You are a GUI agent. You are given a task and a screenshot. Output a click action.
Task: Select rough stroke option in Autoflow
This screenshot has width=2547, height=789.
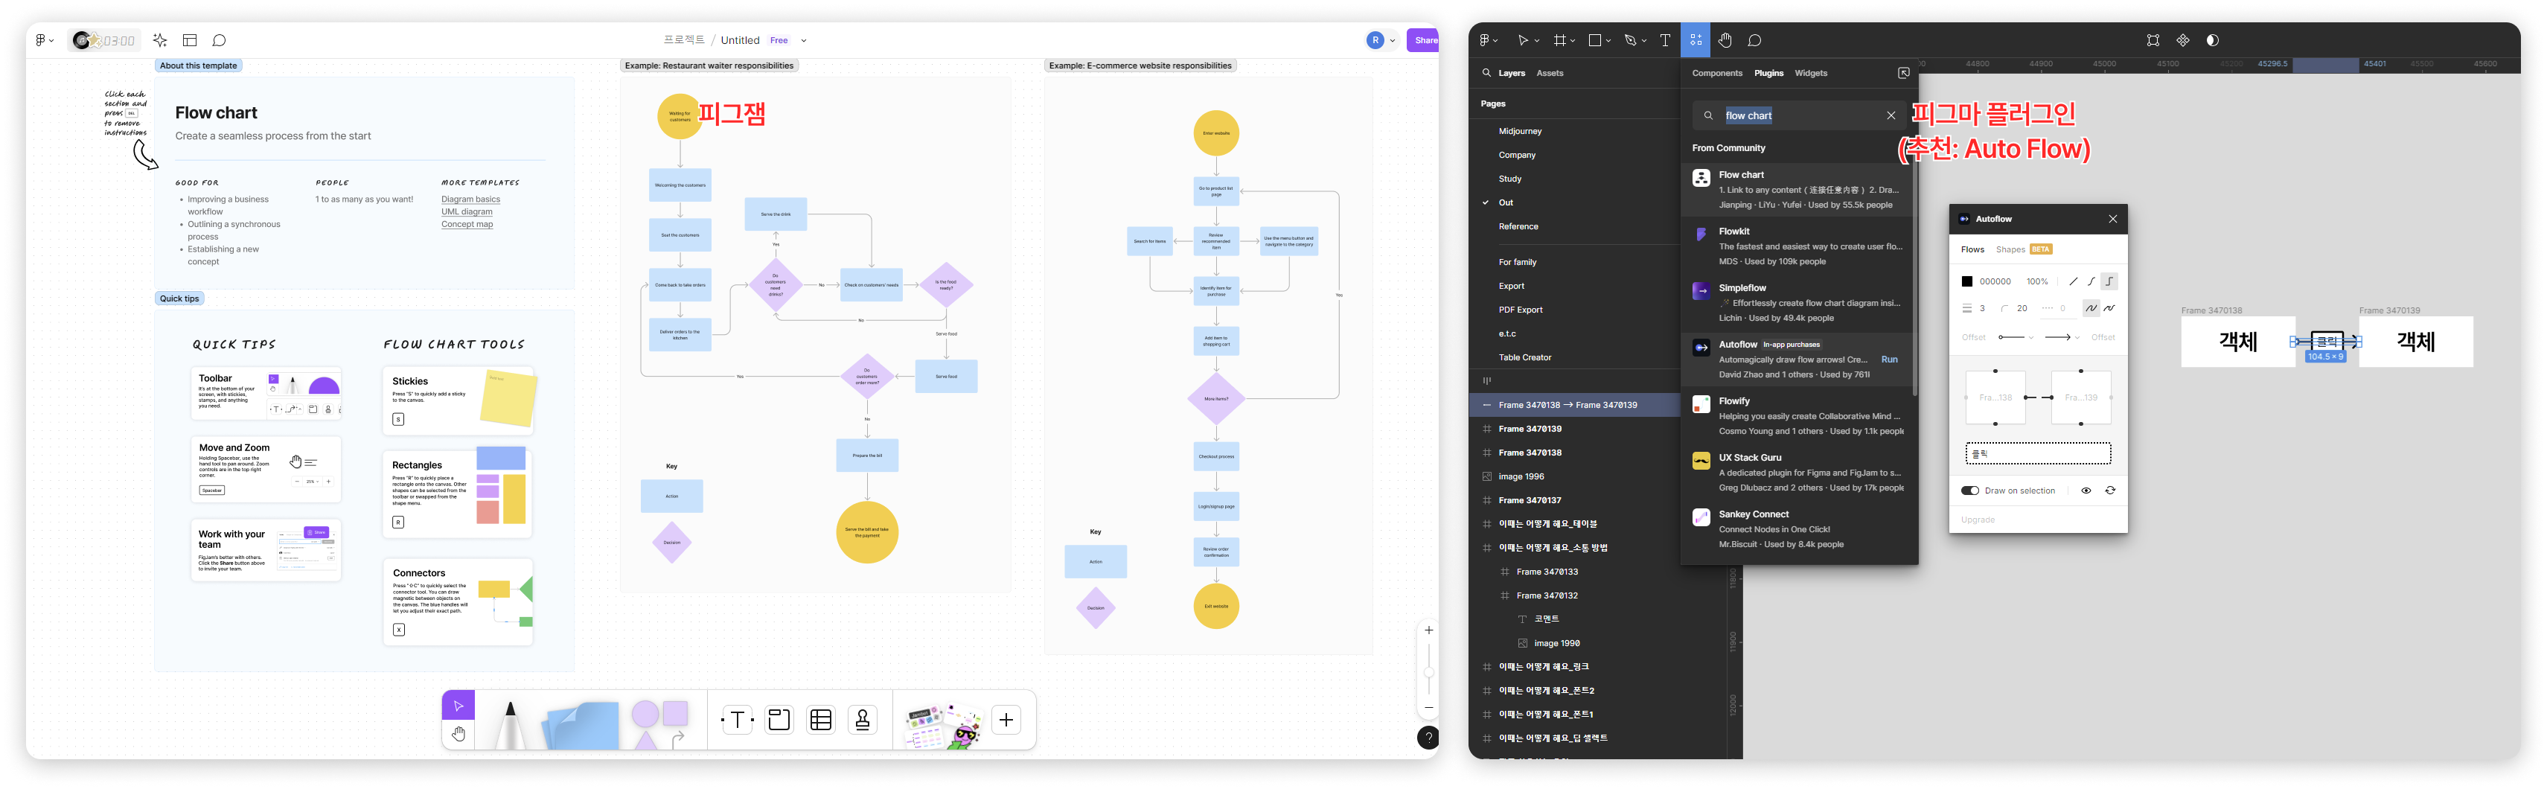pos(2109,308)
